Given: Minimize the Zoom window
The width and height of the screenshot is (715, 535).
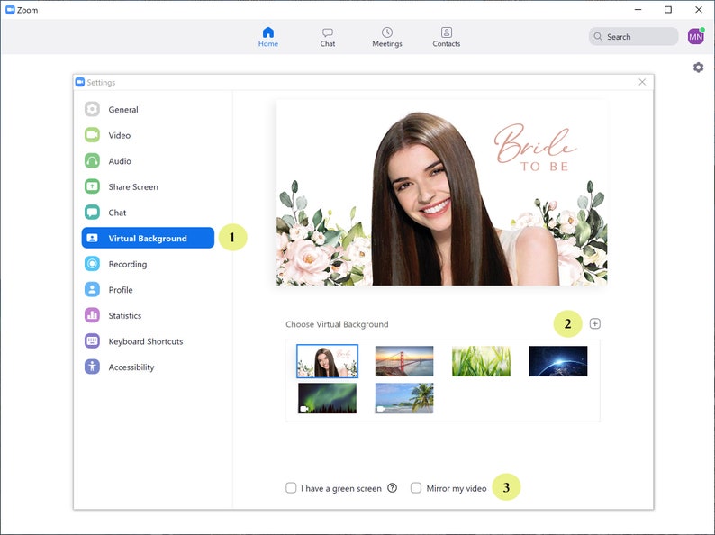Looking at the screenshot, I should (638, 10).
